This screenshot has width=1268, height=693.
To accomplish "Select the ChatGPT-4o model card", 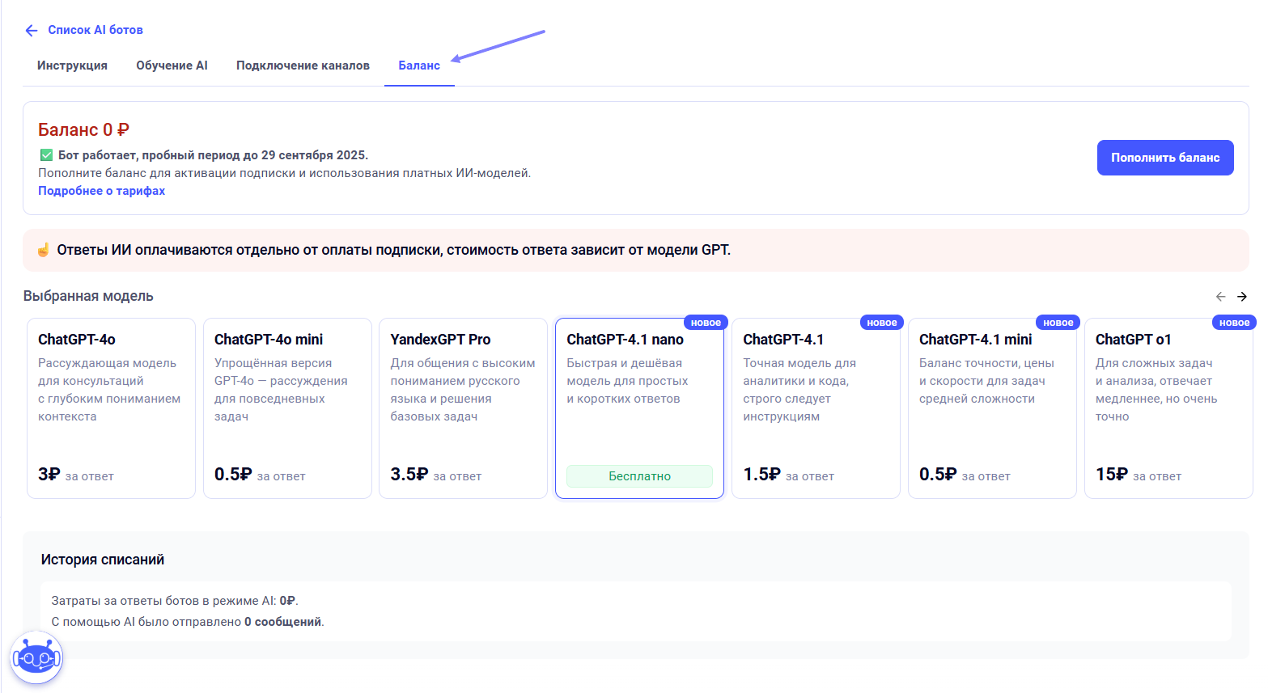I will tap(111, 408).
